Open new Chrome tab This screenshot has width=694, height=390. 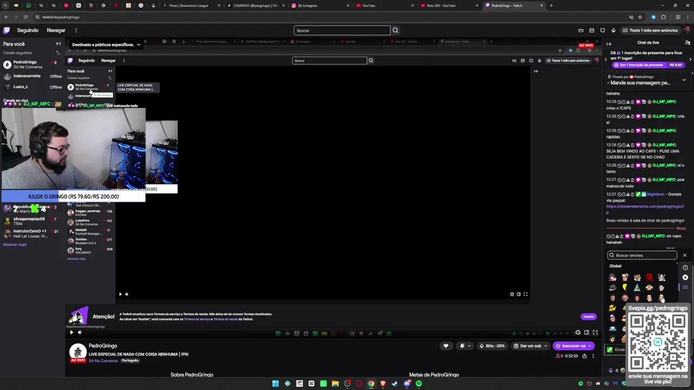(551, 5)
